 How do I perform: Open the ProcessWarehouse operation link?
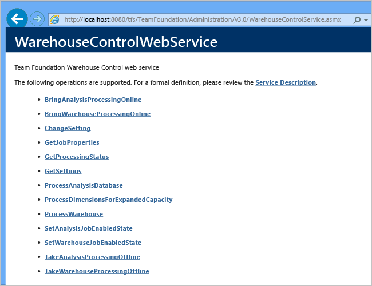click(x=74, y=214)
